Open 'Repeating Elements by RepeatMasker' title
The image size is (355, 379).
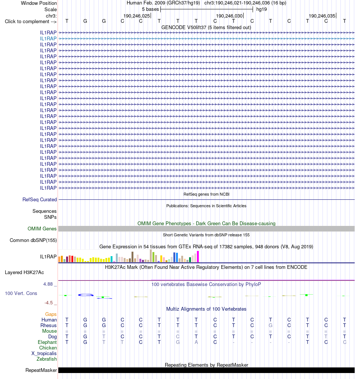[x=206, y=365]
